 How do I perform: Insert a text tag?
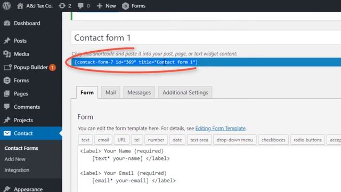[85, 140]
